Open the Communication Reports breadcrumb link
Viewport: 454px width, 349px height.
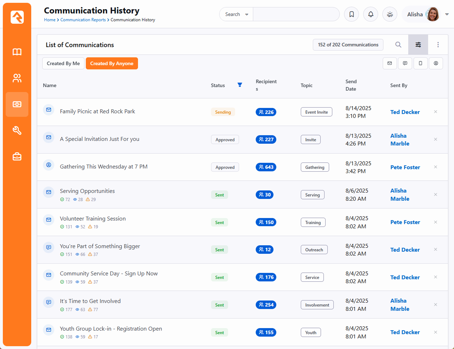point(83,20)
